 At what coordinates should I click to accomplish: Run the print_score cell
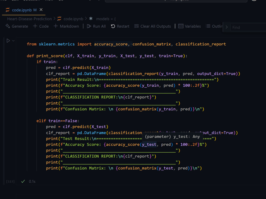8,41
